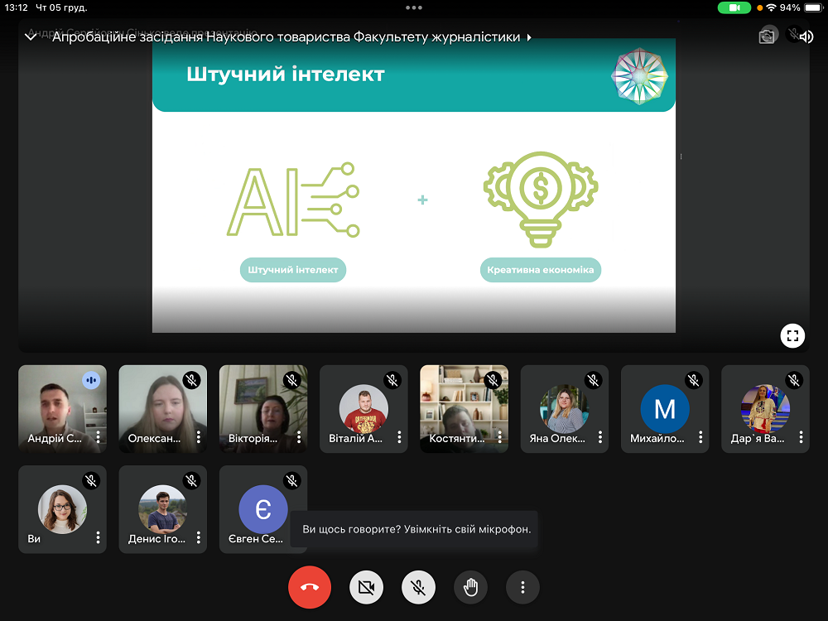Raise hand using the hand icon
The image size is (828, 621).
point(470,587)
